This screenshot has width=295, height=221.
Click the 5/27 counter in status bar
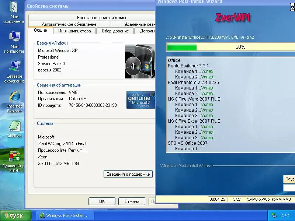coord(237,199)
